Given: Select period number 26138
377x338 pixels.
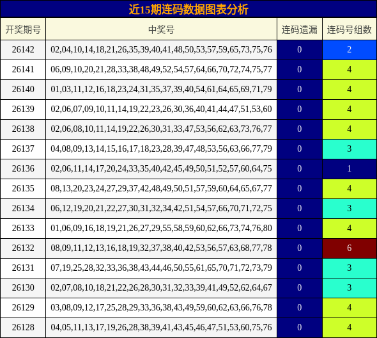Looking at the screenshot, I should pyautogui.click(x=23, y=129).
